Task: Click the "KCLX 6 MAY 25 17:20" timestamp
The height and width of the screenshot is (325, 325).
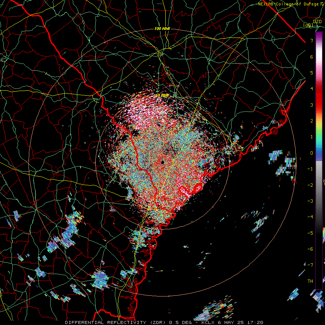Action: click(x=232, y=322)
